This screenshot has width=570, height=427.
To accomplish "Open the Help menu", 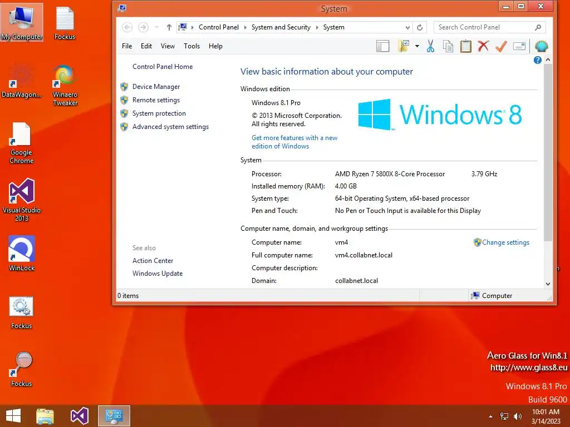I will coord(215,46).
